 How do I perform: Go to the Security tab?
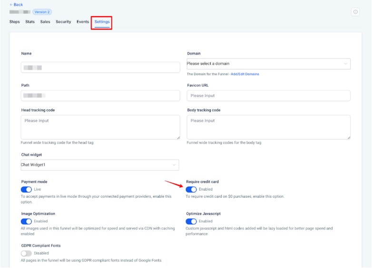pos(63,22)
